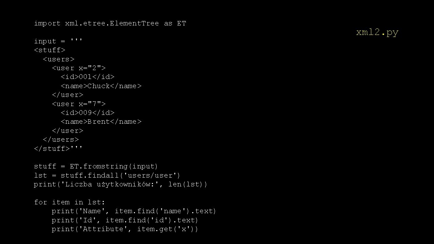Click the <id>001</id> line
Viewport: 434px width, 244px height.
click(87, 77)
